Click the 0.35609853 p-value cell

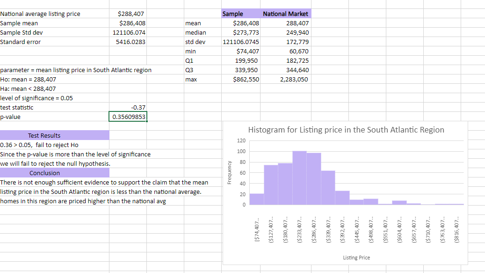coord(128,117)
